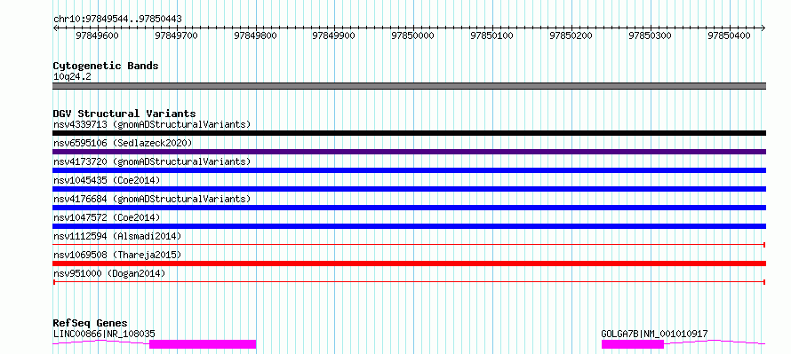Click the label nsv4176684 (gnomADStructuralVariants)

[152, 199]
